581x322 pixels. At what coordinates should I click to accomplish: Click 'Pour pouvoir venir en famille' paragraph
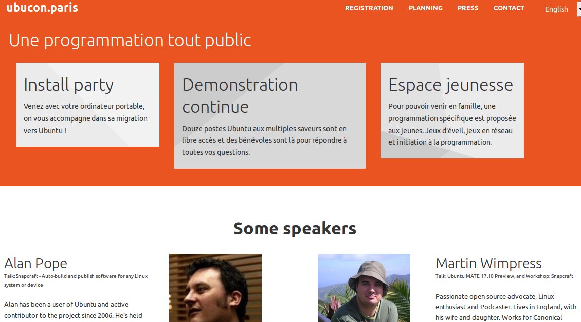[452, 125]
